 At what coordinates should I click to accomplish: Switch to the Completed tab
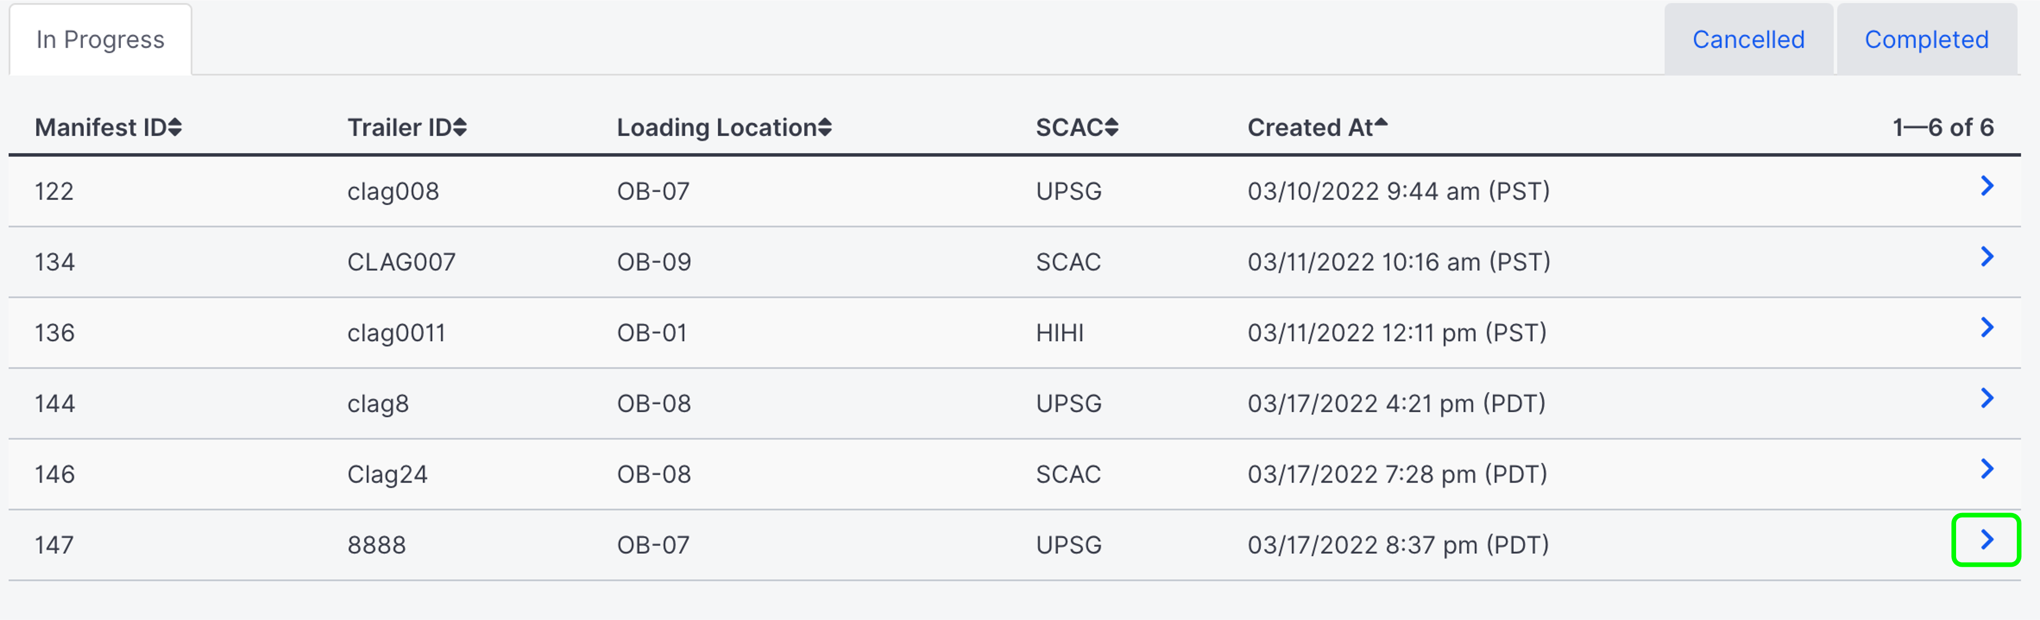(x=1926, y=39)
